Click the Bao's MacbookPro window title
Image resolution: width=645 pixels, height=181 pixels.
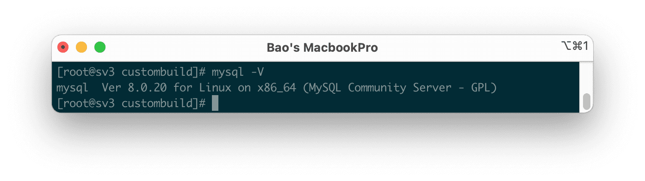[x=322, y=48]
